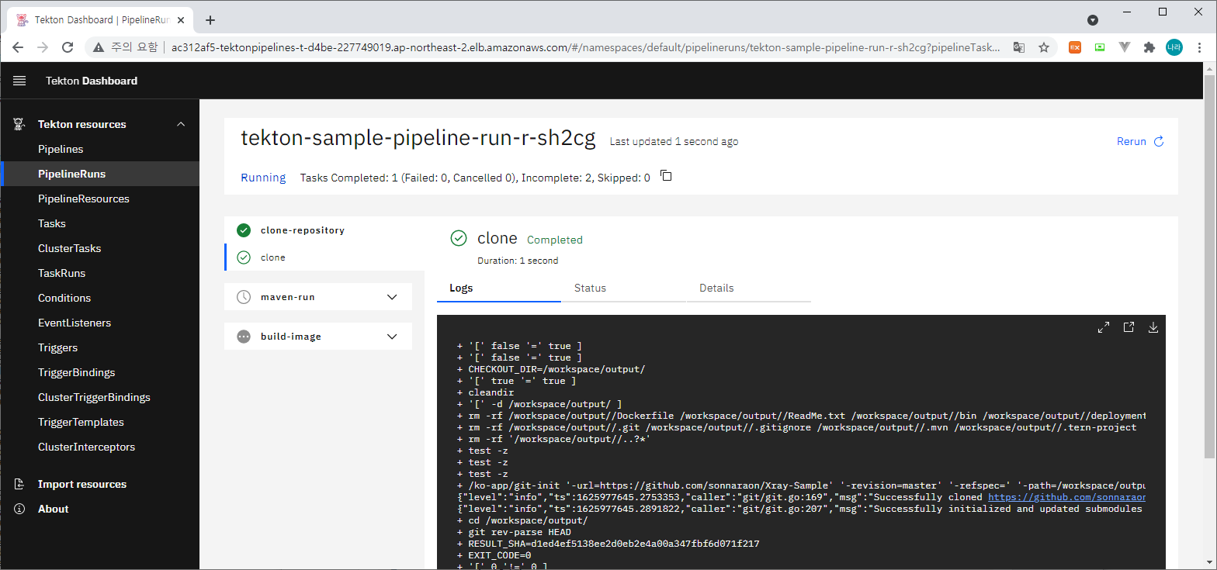Click the Tekton Dashboard header title
The image size is (1217, 570).
tap(92, 81)
